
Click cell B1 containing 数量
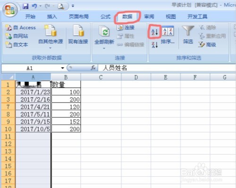pyautogui.click(x=66, y=85)
